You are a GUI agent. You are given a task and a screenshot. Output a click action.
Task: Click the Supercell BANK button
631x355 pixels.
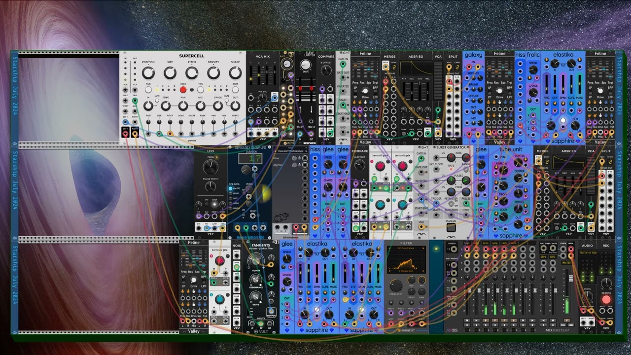(235, 90)
